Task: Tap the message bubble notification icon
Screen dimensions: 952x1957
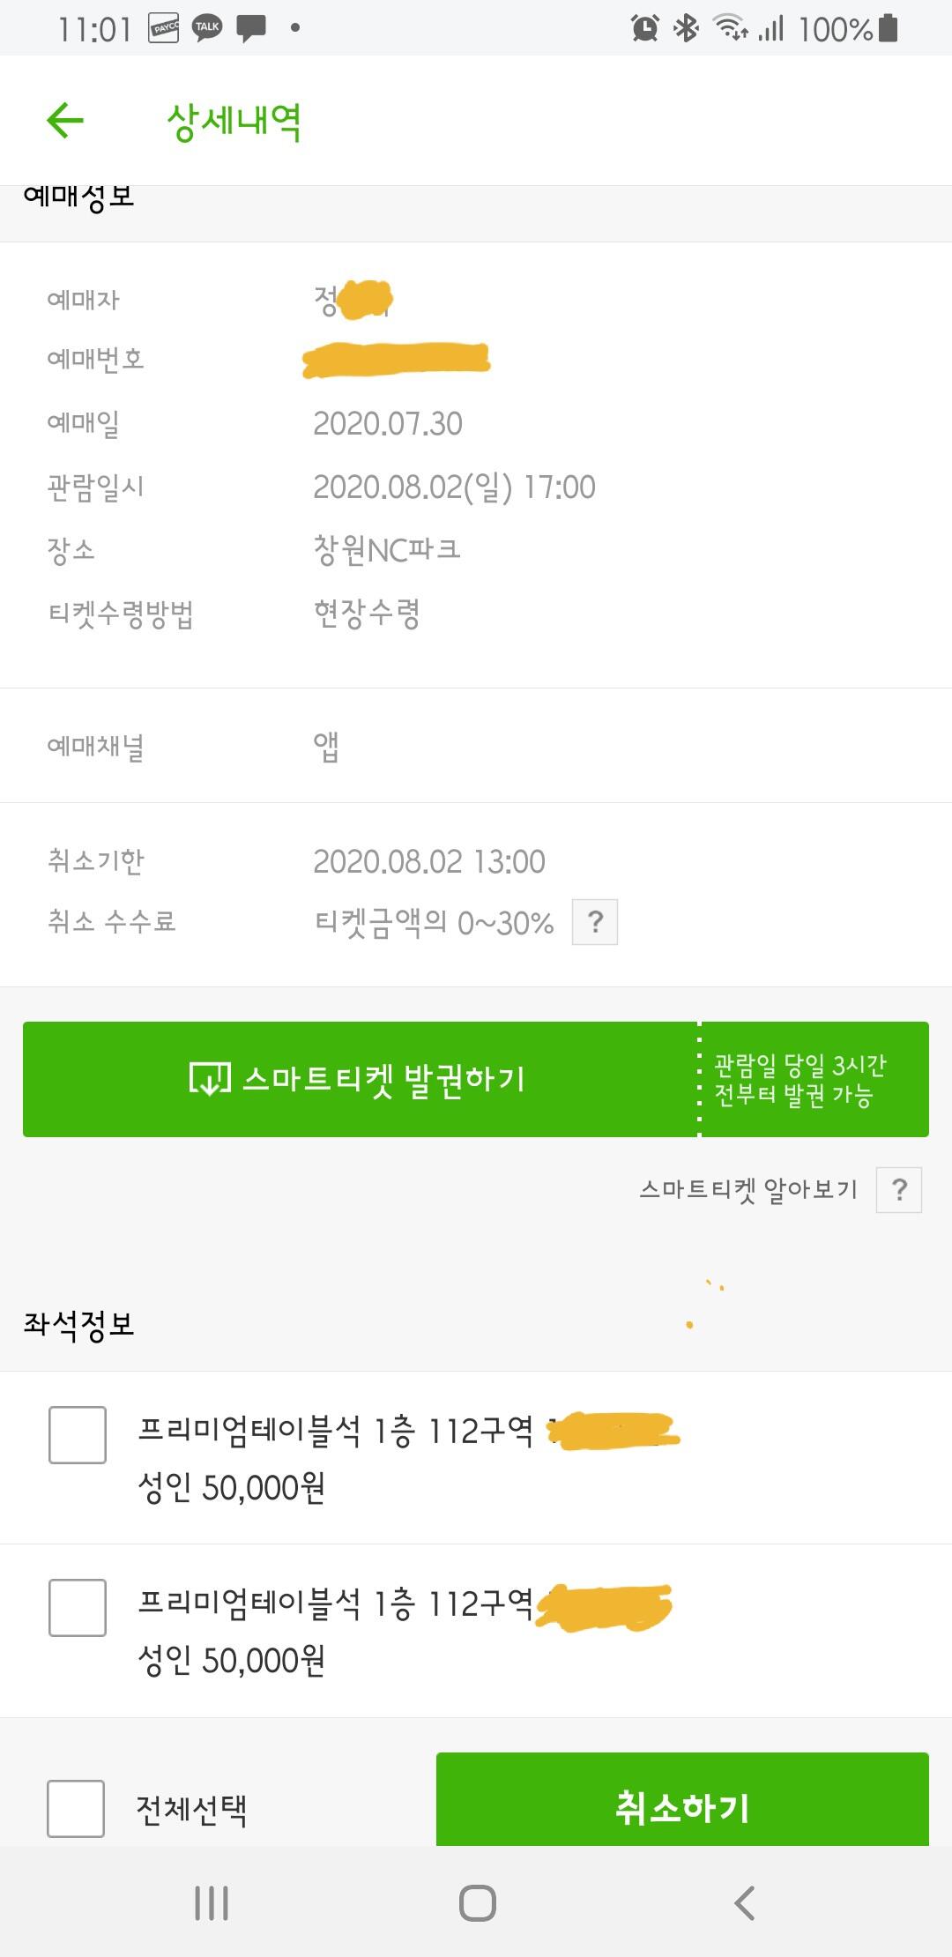Action: (x=251, y=28)
